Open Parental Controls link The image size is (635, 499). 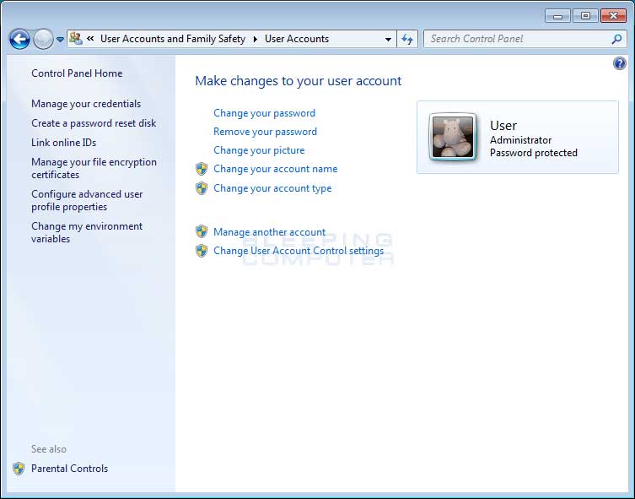(x=70, y=469)
